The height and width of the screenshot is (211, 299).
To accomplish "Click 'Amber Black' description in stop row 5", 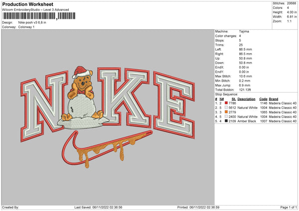I will pos(247,121).
